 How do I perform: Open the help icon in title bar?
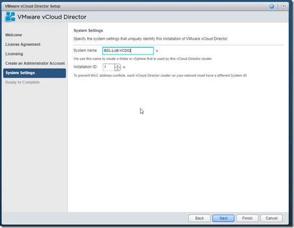[x=272, y=6]
